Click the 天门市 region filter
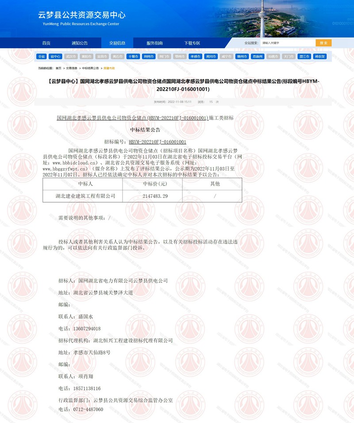The width and height of the screenshot is (354, 423). tap(289, 56)
